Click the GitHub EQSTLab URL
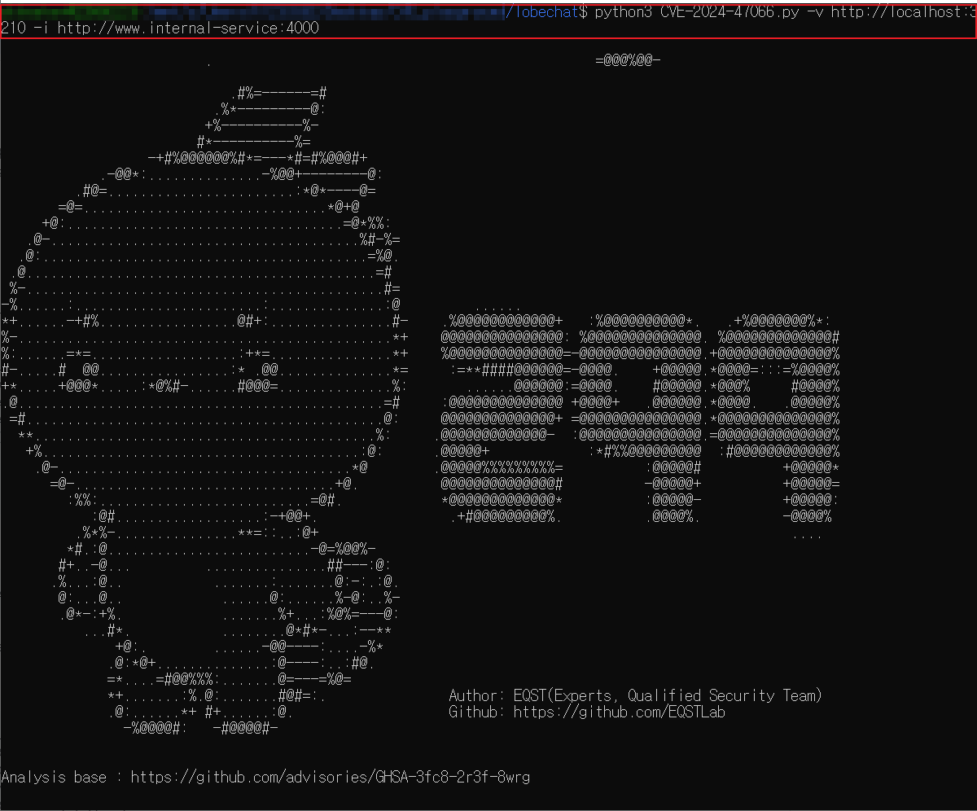 point(619,712)
